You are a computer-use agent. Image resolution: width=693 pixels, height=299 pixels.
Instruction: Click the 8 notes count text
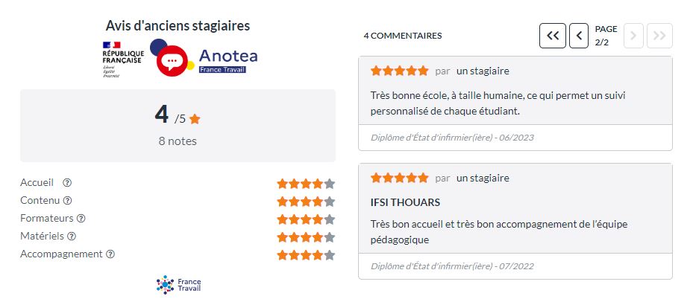click(x=178, y=141)
